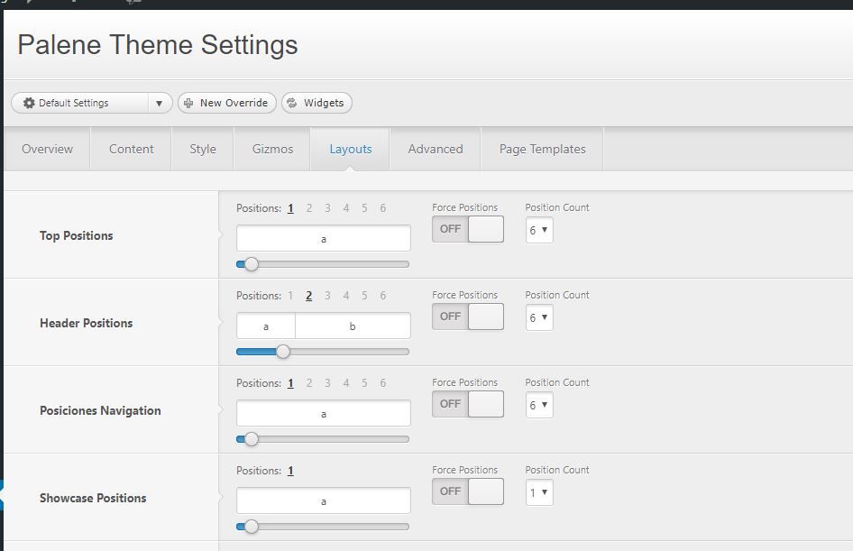Open the Default Settings dropdown arrow
This screenshot has height=551, width=853.
pos(159,103)
